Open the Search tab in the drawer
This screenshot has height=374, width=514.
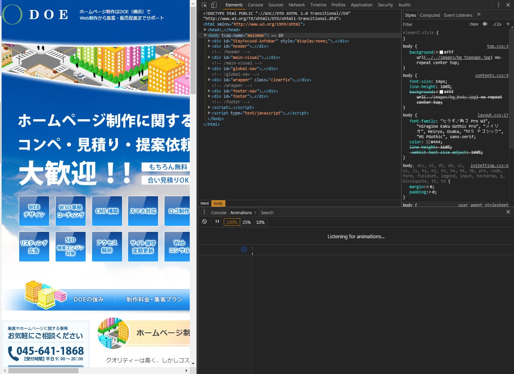point(267,213)
